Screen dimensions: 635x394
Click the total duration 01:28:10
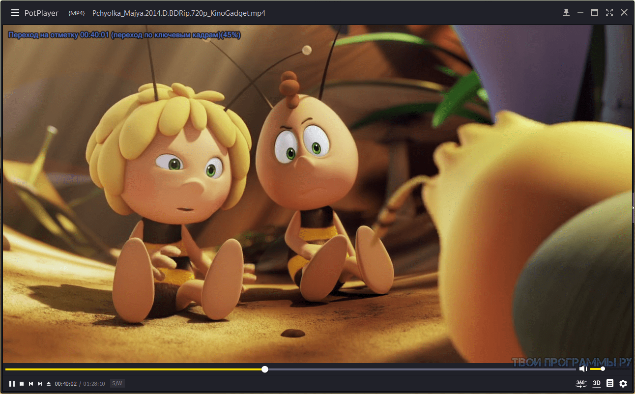[94, 384]
